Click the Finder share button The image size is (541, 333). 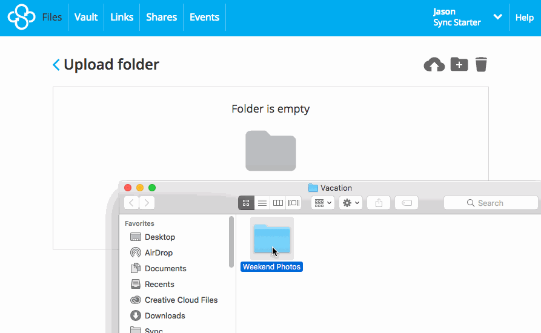(379, 203)
